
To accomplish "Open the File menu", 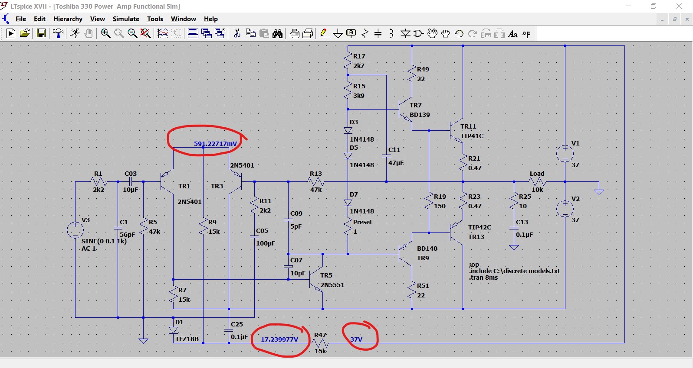I will point(21,19).
